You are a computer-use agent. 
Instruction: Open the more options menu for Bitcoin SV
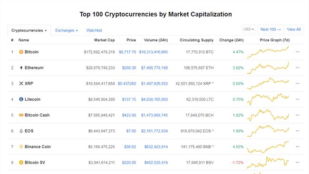298,163
